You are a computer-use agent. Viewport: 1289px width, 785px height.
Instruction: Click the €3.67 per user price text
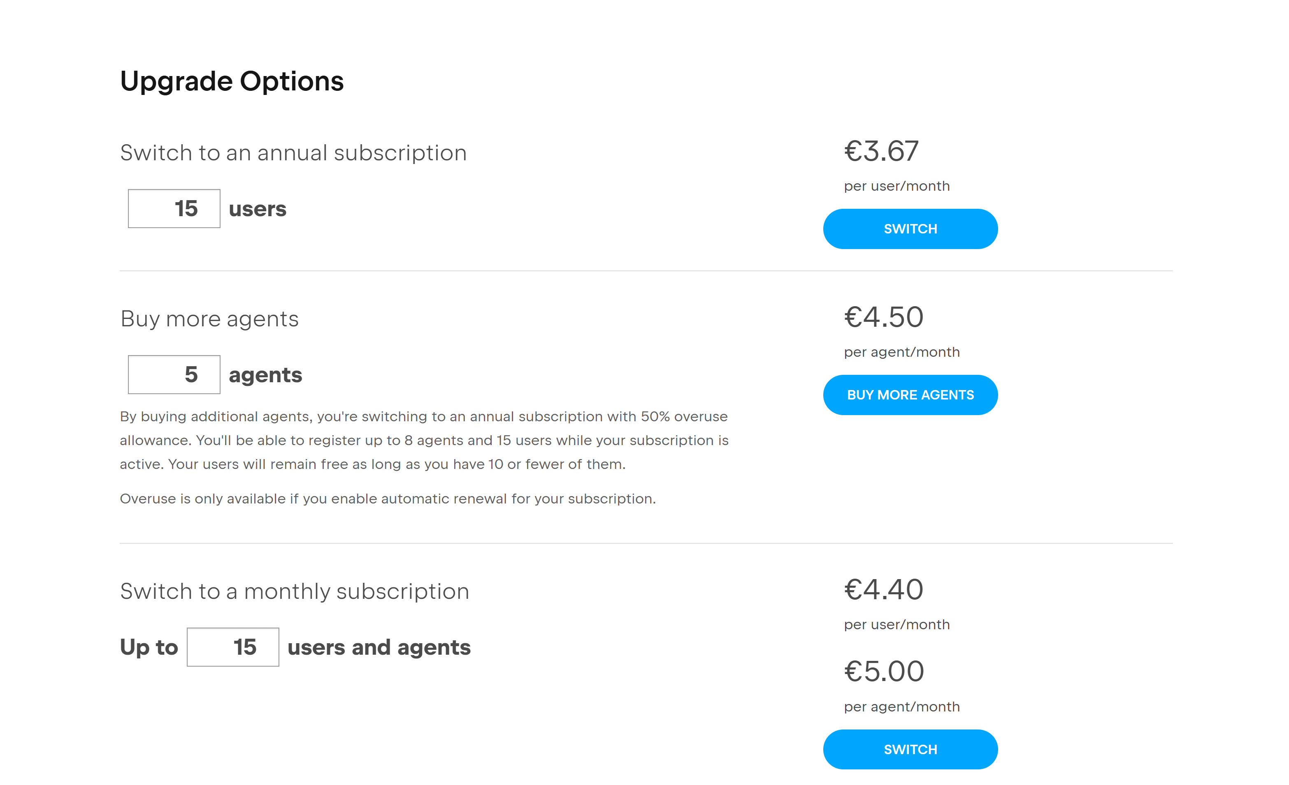[x=881, y=152]
